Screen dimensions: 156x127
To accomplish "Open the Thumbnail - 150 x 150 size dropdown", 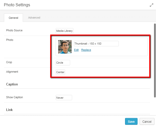I will pos(96,44).
